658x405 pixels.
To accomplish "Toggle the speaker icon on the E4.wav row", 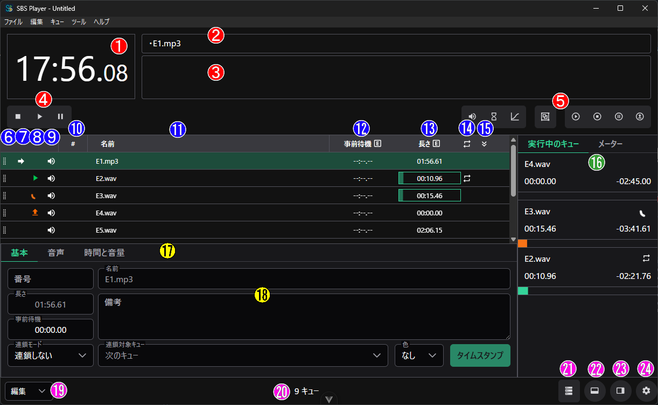I will coord(51,213).
